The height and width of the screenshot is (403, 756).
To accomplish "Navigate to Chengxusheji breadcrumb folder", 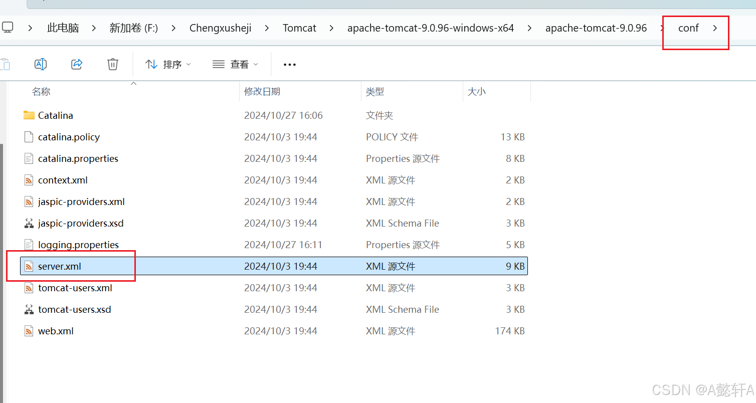I will tap(220, 28).
